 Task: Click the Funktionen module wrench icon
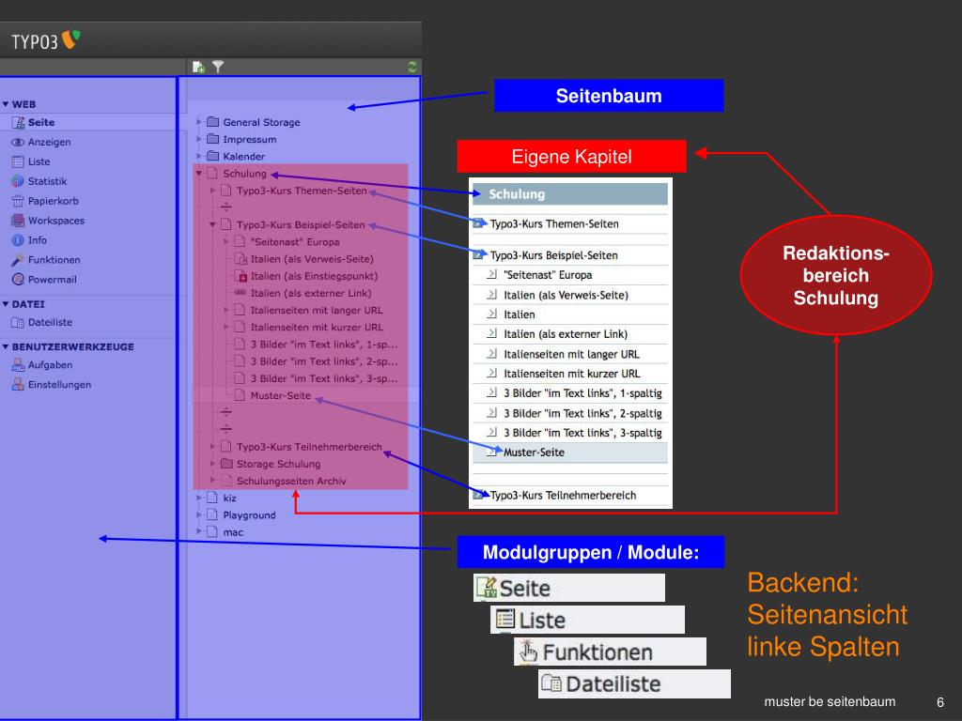(x=18, y=260)
